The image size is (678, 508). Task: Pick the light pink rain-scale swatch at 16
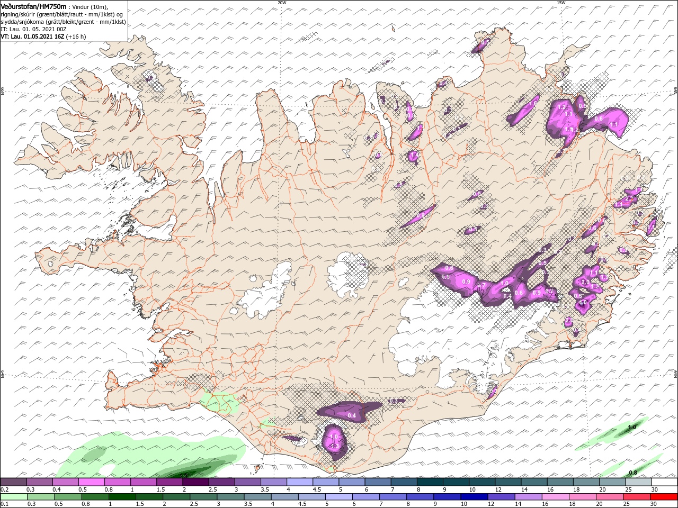pos(556,497)
